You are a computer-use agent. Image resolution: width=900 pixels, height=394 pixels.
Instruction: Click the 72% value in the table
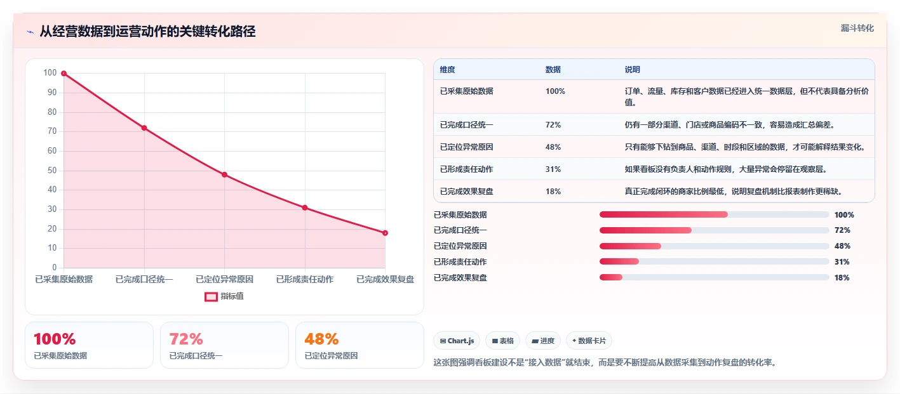tap(553, 125)
